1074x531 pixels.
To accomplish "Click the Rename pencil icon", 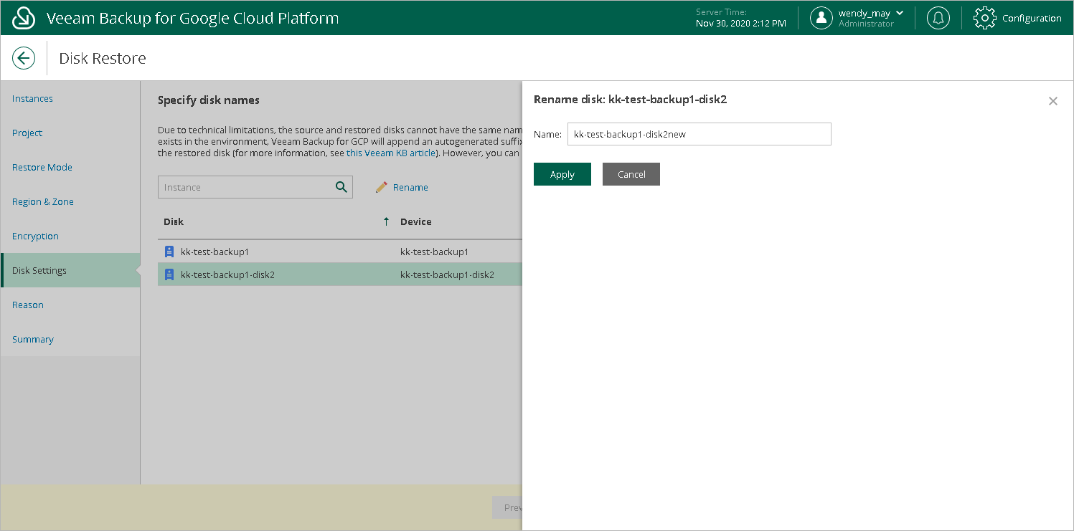I will [x=382, y=187].
